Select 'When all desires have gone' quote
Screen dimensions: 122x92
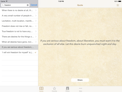(19, 42)
